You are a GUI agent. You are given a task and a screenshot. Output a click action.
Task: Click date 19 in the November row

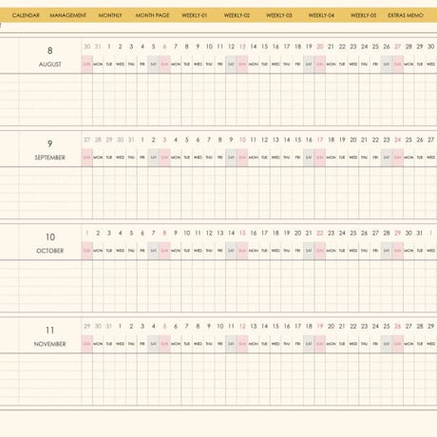(320, 326)
